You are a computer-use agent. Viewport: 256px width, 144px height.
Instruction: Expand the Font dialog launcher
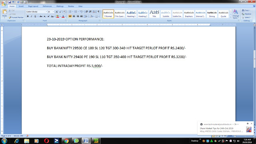[66, 21]
